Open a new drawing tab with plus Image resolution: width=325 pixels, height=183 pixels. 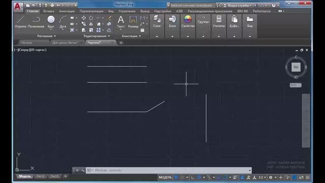point(121,43)
